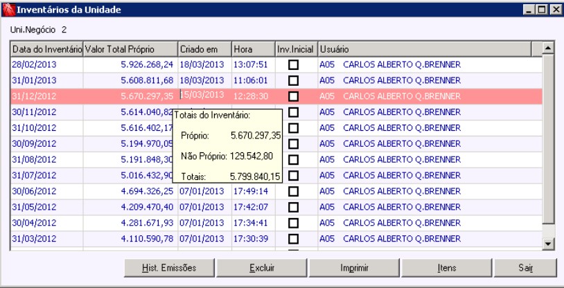
Task: Tick Inv.Inicial checkbox for 30/04/2012 row
Action: pyautogui.click(x=294, y=223)
